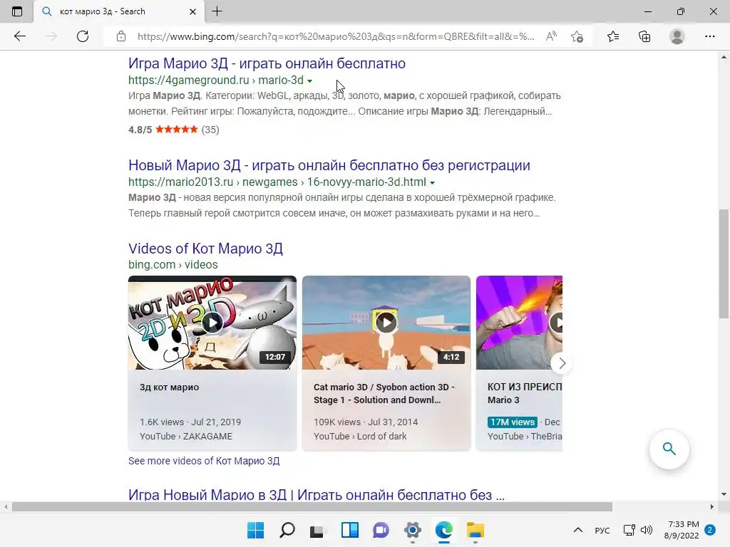
Task: Open taskbar Search
Action: [x=287, y=530]
